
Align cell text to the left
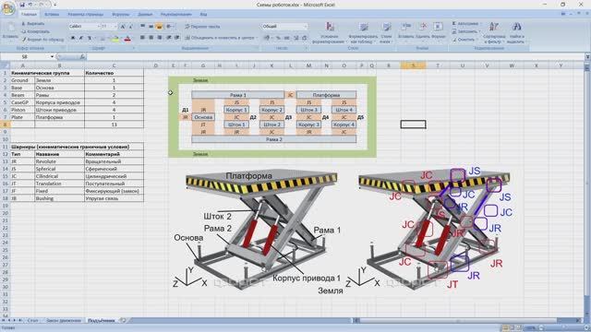tap(142, 38)
